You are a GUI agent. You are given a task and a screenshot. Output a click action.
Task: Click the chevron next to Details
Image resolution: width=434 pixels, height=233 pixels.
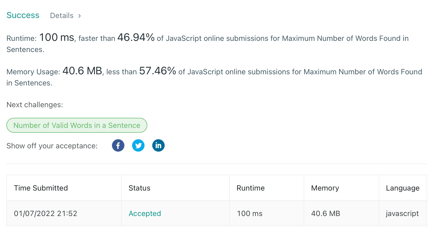click(79, 16)
